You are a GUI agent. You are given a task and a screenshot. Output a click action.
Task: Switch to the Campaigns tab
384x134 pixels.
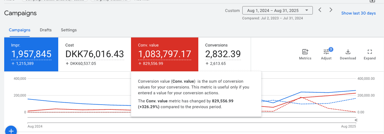click(19, 30)
